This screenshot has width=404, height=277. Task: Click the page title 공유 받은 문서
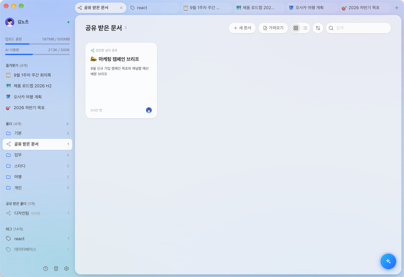tap(104, 28)
